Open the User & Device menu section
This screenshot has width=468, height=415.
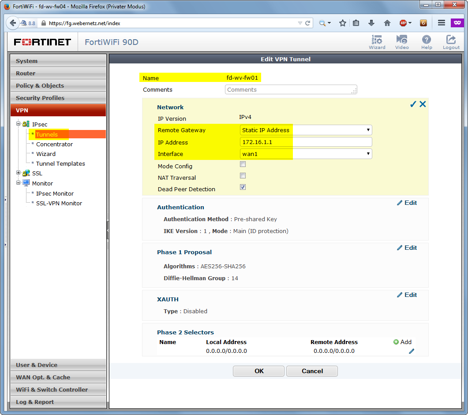[x=58, y=365]
